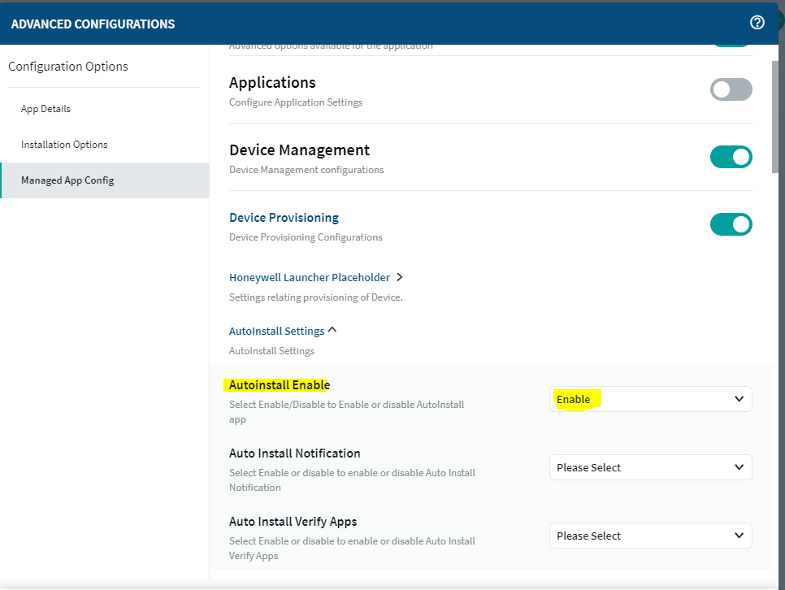The height and width of the screenshot is (590, 785).
Task: Click the Honeywell Launcher Placeholder link
Action: coord(309,277)
